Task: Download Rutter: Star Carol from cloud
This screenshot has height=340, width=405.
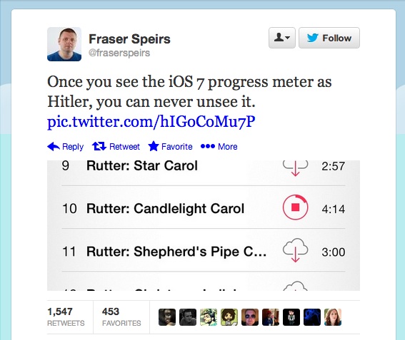Action: [x=295, y=168]
